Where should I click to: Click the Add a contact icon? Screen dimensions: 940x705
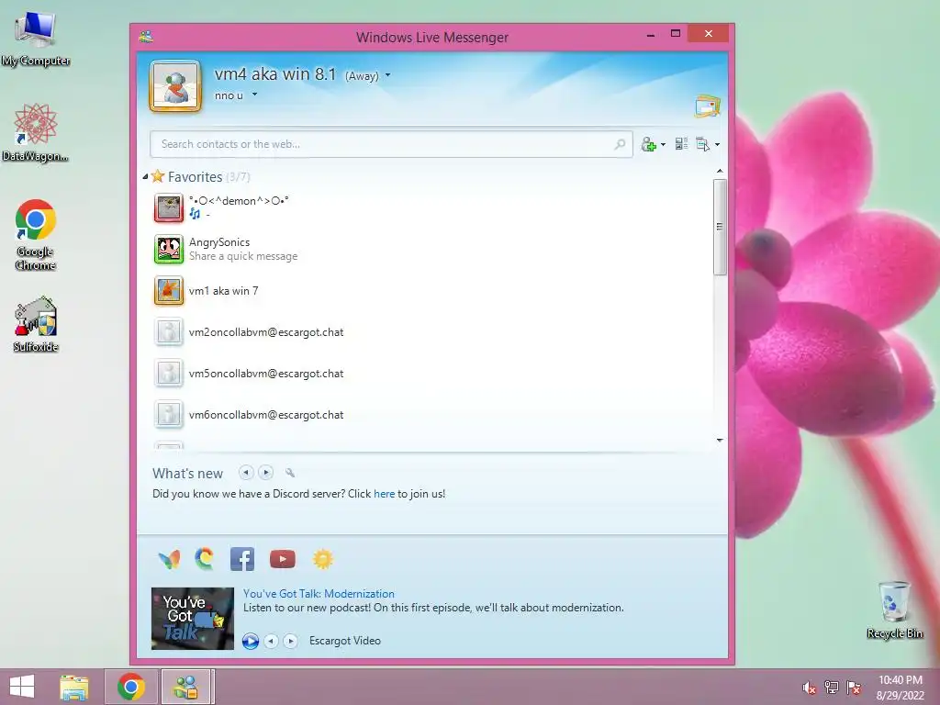[x=649, y=144]
